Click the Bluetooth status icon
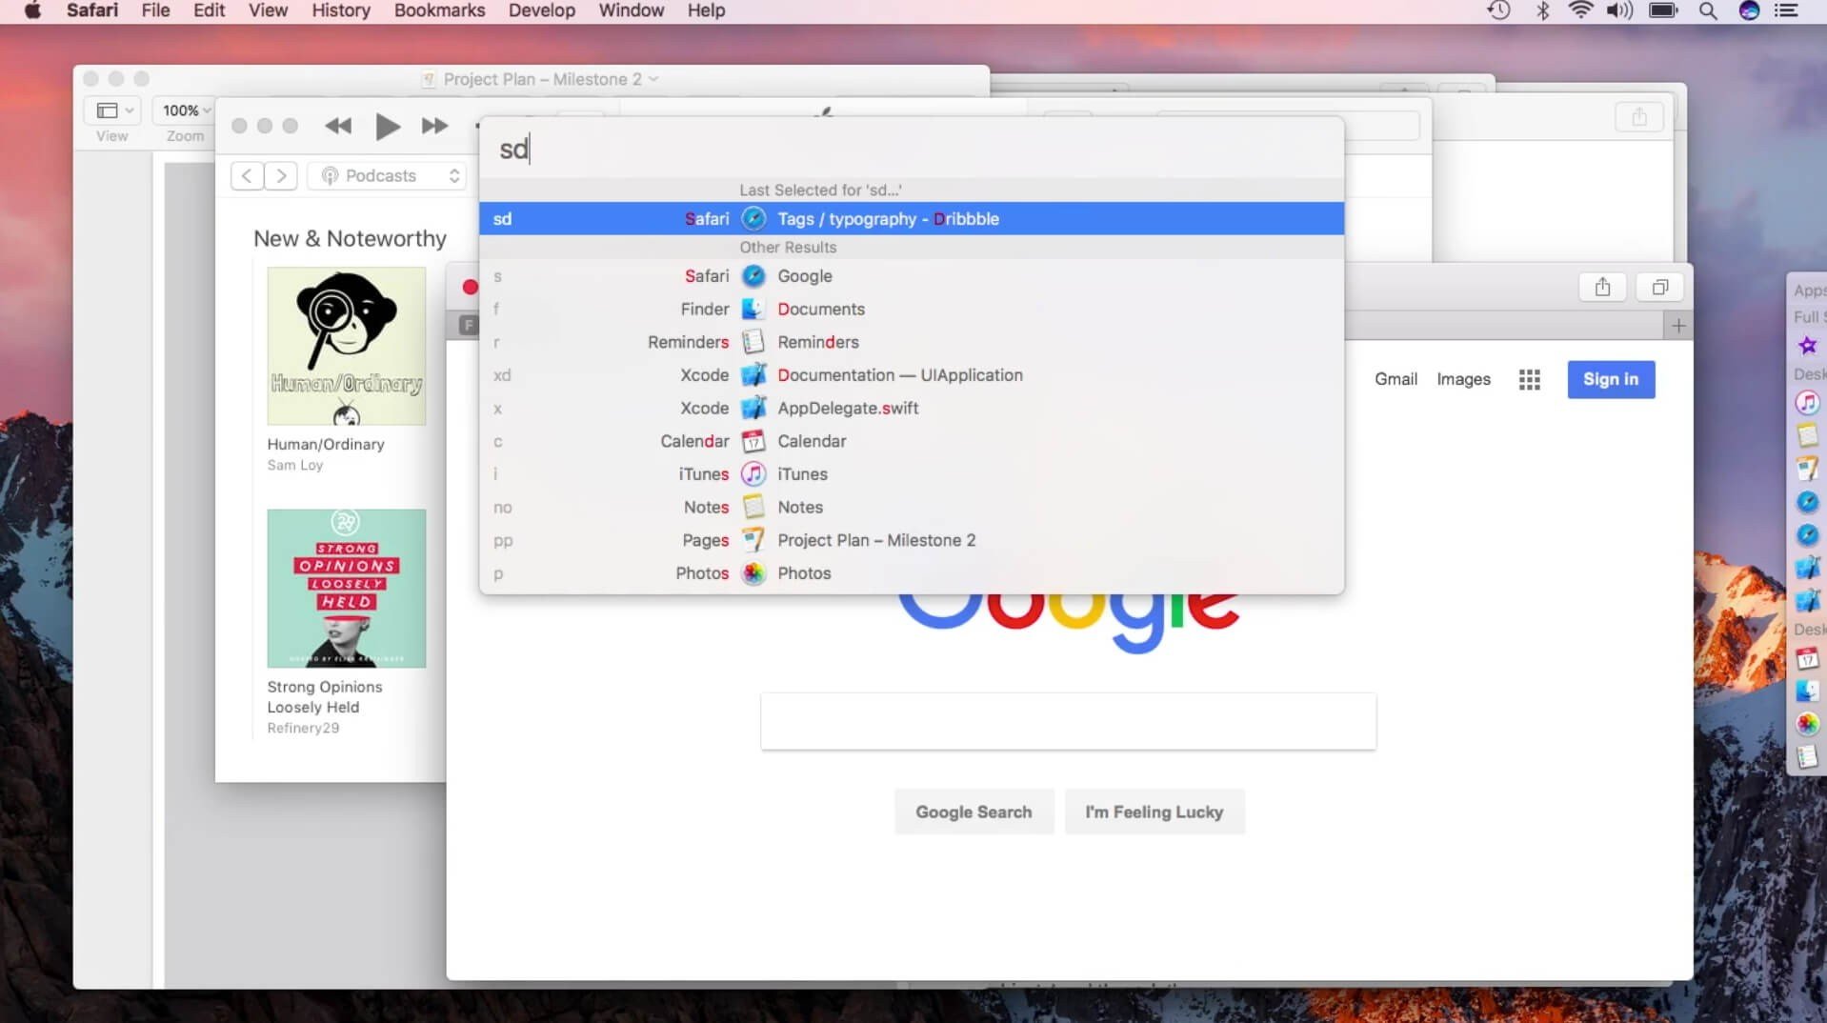Screen dimensions: 1827x1023 click(1542, 11)
